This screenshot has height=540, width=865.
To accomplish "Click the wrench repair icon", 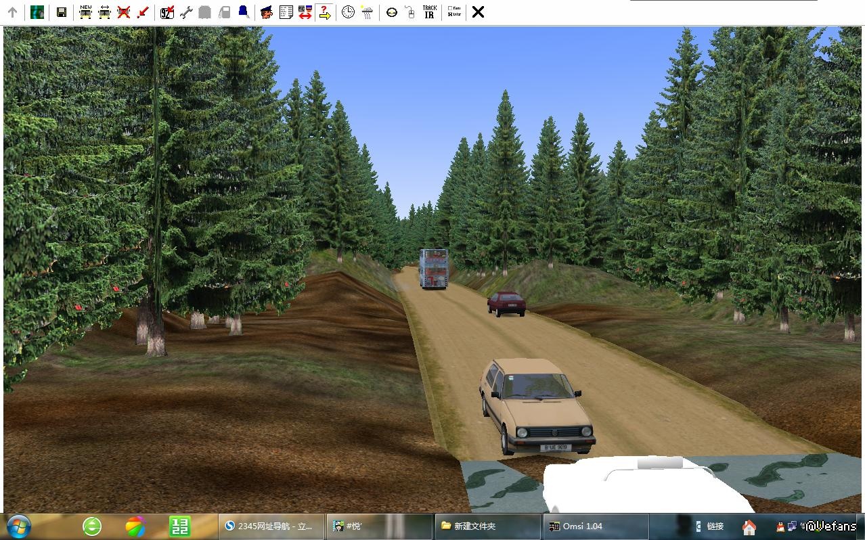I will [186, 12].
